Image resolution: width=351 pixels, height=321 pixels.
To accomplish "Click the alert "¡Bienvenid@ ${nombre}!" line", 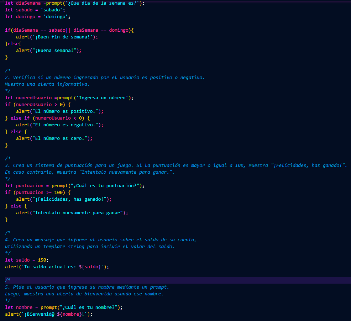I will pyautogui.click(x=48, y=314).
